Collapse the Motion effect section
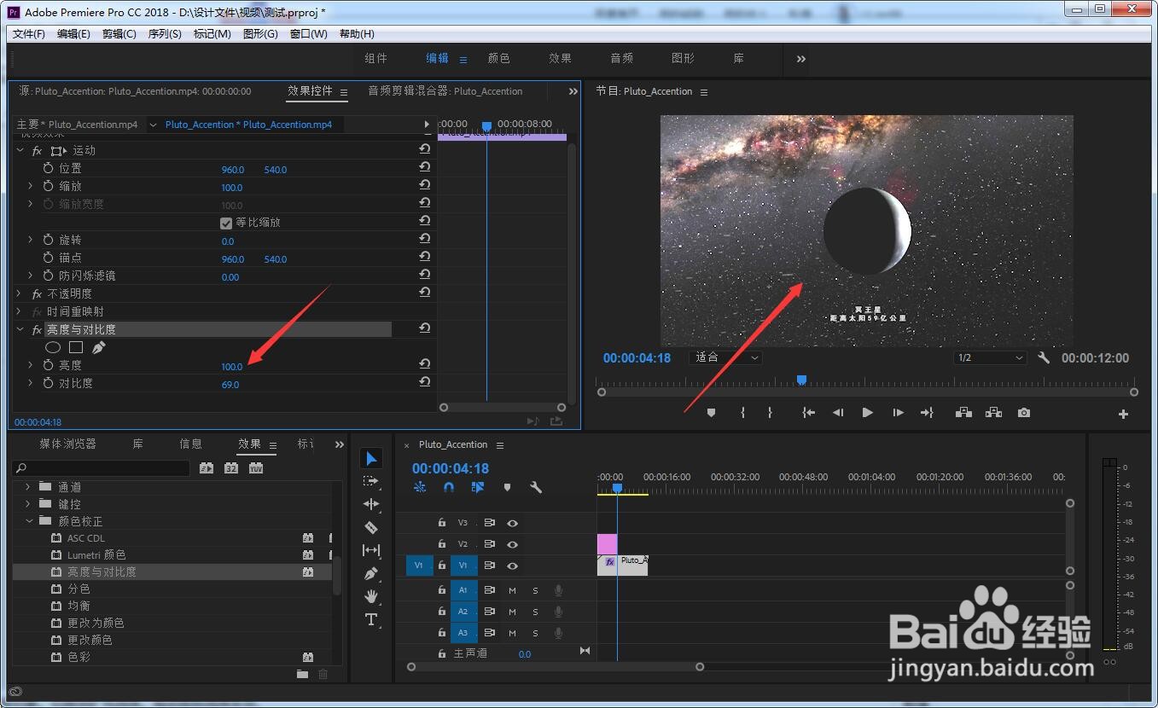1158x708 pixels. 20,150
